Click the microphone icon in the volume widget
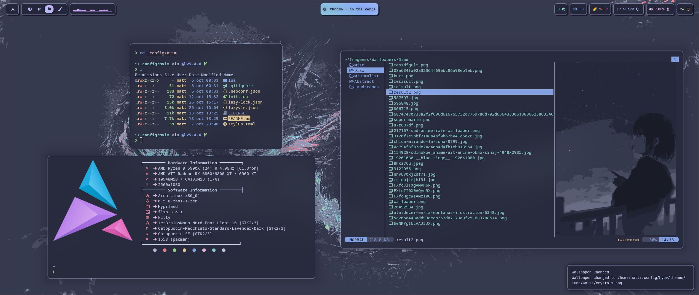The width and height of the screenshot is (699, 295). tap(668, 9)
